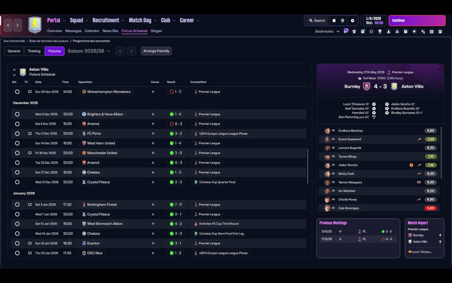Open the Aston Villa club badge in the header
Image resolution: width=452 pixels, height=283 pixels.
click(x=35, y=25)
